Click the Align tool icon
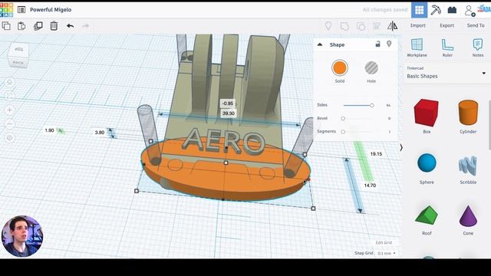This screenshot has height=276, width=491. [377, 26]
